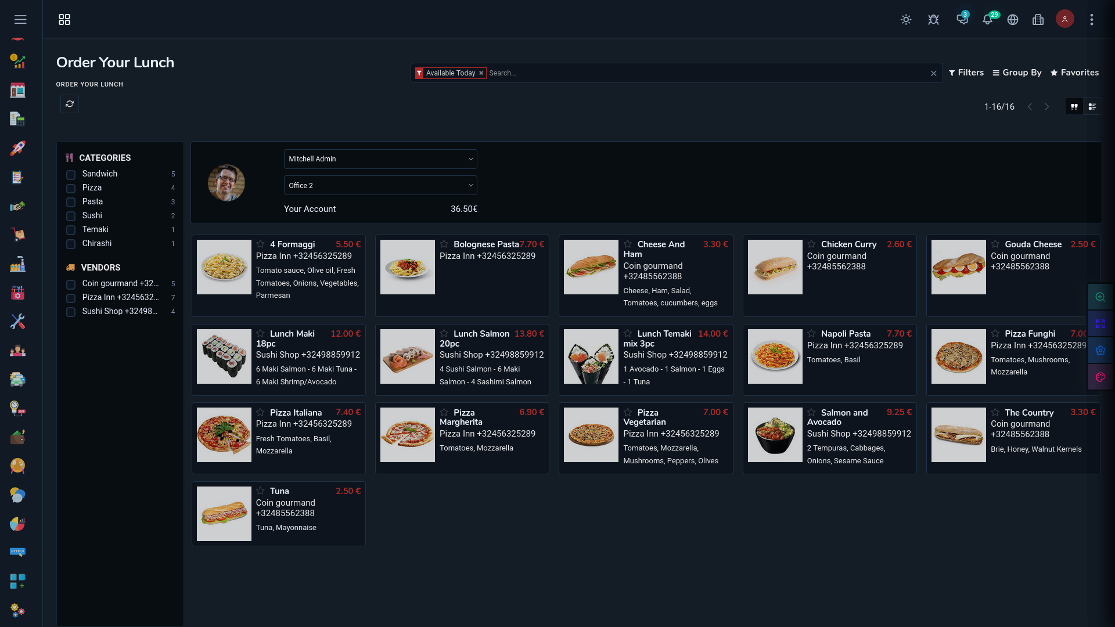This screenshot has width=1115, height=627.
Task: Open the Favorites menu
Action: click(x=1074, y=73)
